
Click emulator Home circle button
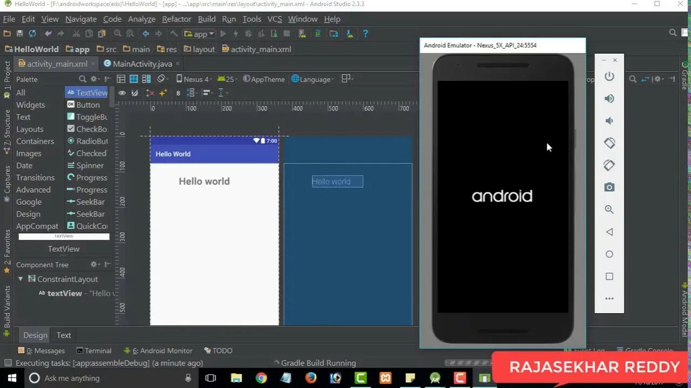click(609, 254)
